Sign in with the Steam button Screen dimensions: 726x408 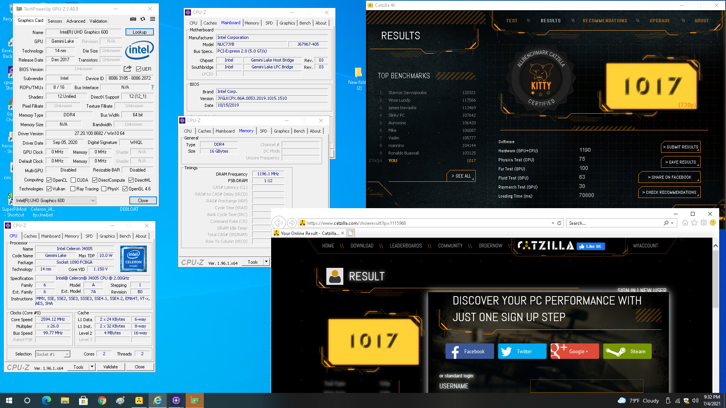[x=627, y=351]
